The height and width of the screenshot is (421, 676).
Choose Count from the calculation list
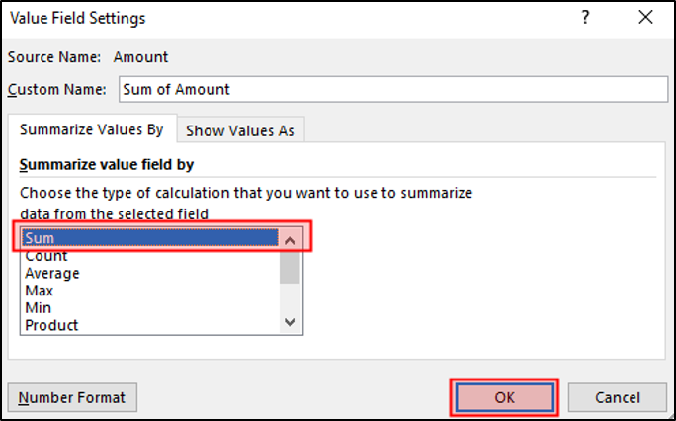click(46, 256)
